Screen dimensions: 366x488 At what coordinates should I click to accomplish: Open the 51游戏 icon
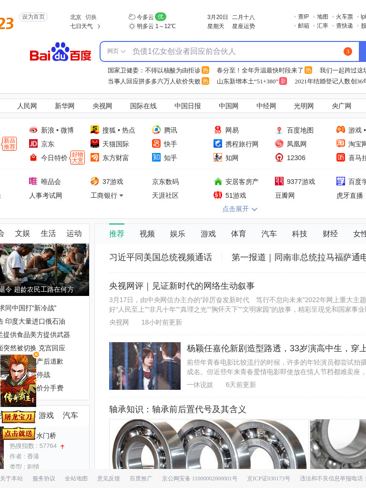point(218,195)
